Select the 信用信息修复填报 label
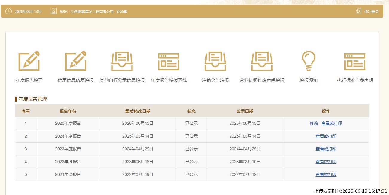Viewport: 389px width, 195px height. tap(76, 80)
